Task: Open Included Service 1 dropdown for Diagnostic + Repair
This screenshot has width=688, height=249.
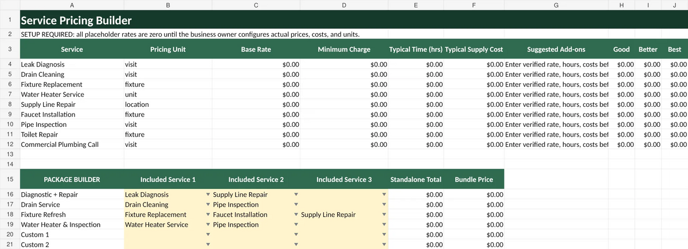Action: click(208, 195)
